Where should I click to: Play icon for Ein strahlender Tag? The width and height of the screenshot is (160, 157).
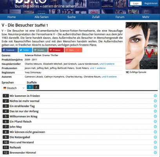click(x=155, y=106)
